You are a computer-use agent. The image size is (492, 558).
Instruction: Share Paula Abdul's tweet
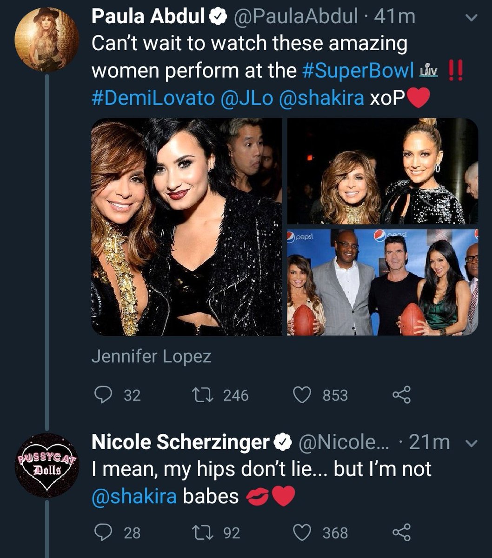point(402,395)
